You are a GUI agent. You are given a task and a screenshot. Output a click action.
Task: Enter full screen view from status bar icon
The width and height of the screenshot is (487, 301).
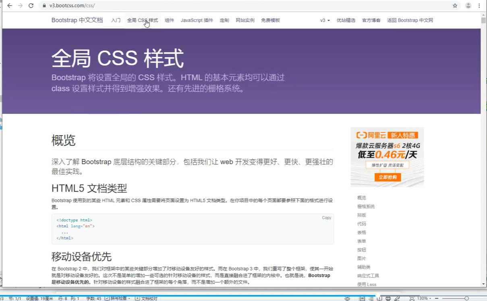coord(412,298)
